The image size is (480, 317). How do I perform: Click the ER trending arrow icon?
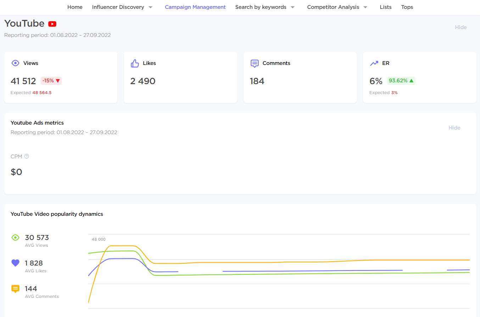[374, 63]
